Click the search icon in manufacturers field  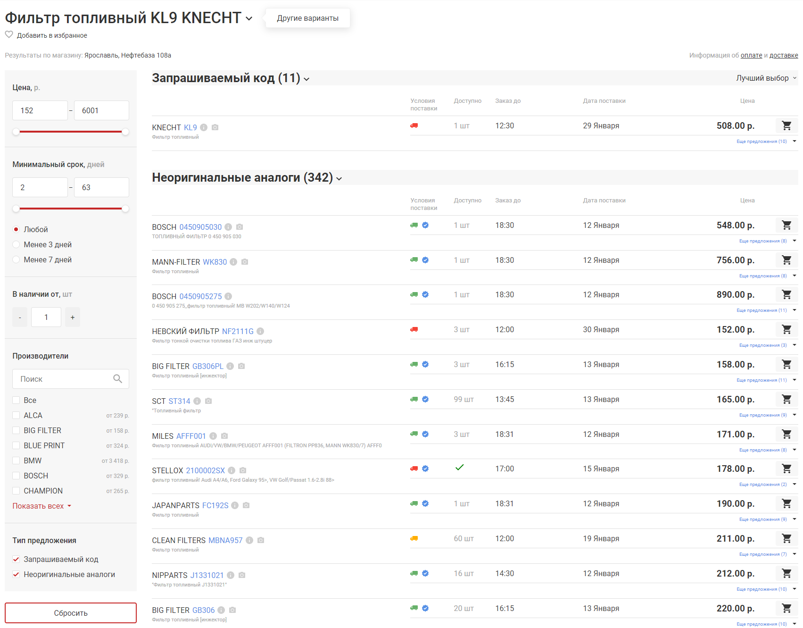coord(117,379)
